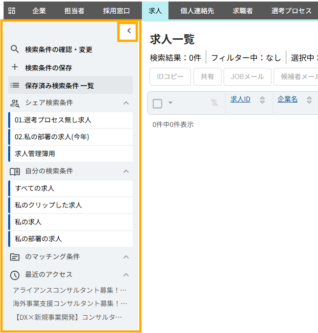Viewport: 318px width, 333px height.
Task: Click the list icon for saved search conditions
Action: click(15, 85)
